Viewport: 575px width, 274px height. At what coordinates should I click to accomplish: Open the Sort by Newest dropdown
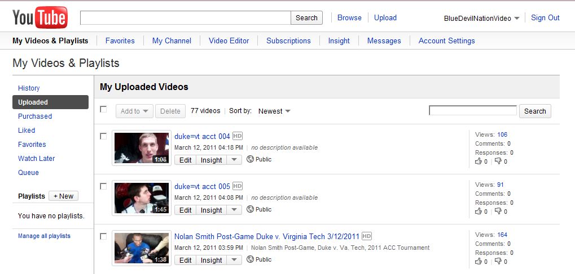coord(274,111)
